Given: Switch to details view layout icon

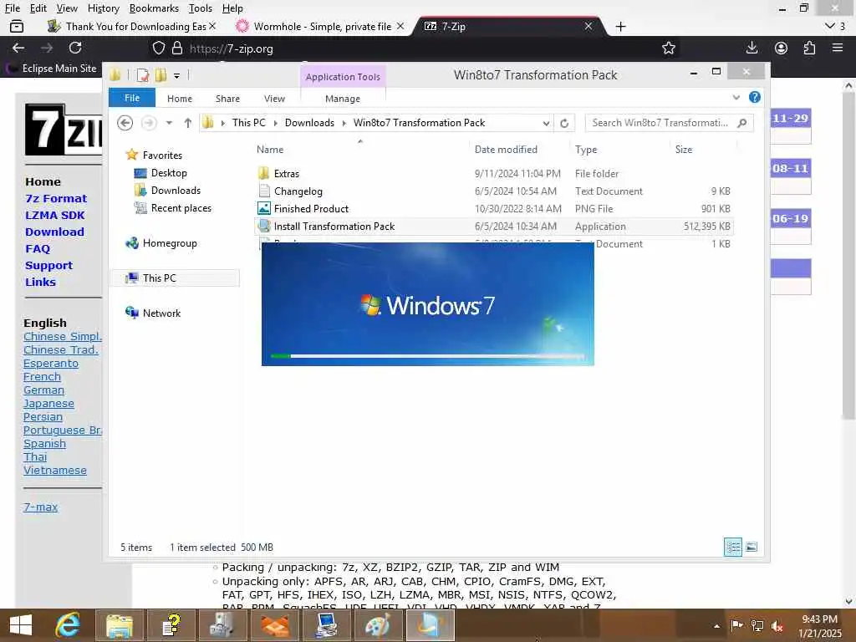Looking at the screenshot, I should click(x=732, y=547).
